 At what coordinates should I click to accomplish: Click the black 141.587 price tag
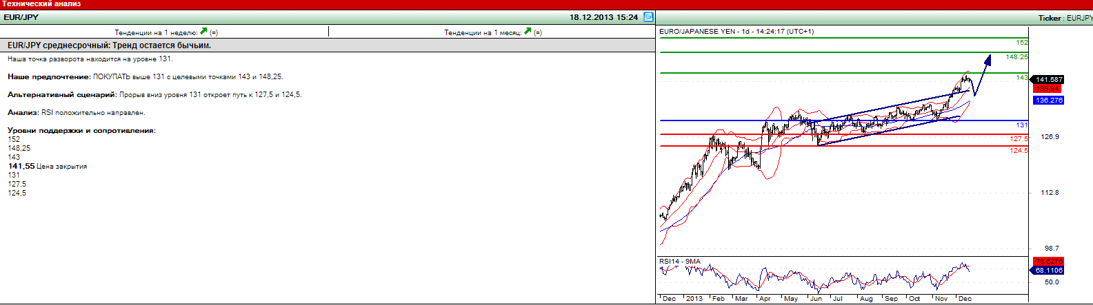click(1048, 80)
